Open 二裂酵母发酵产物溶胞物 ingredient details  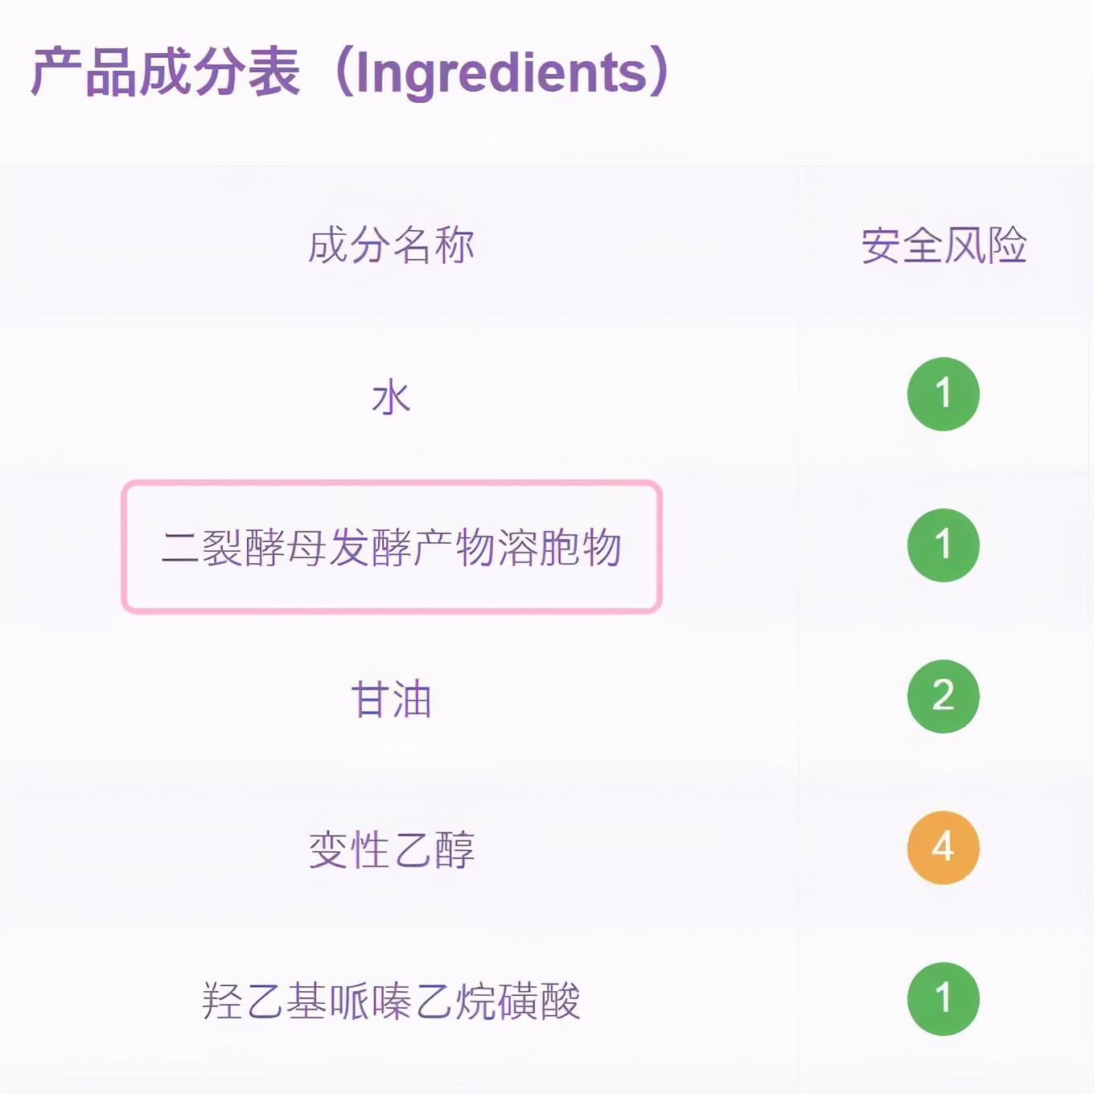point(391,549)
